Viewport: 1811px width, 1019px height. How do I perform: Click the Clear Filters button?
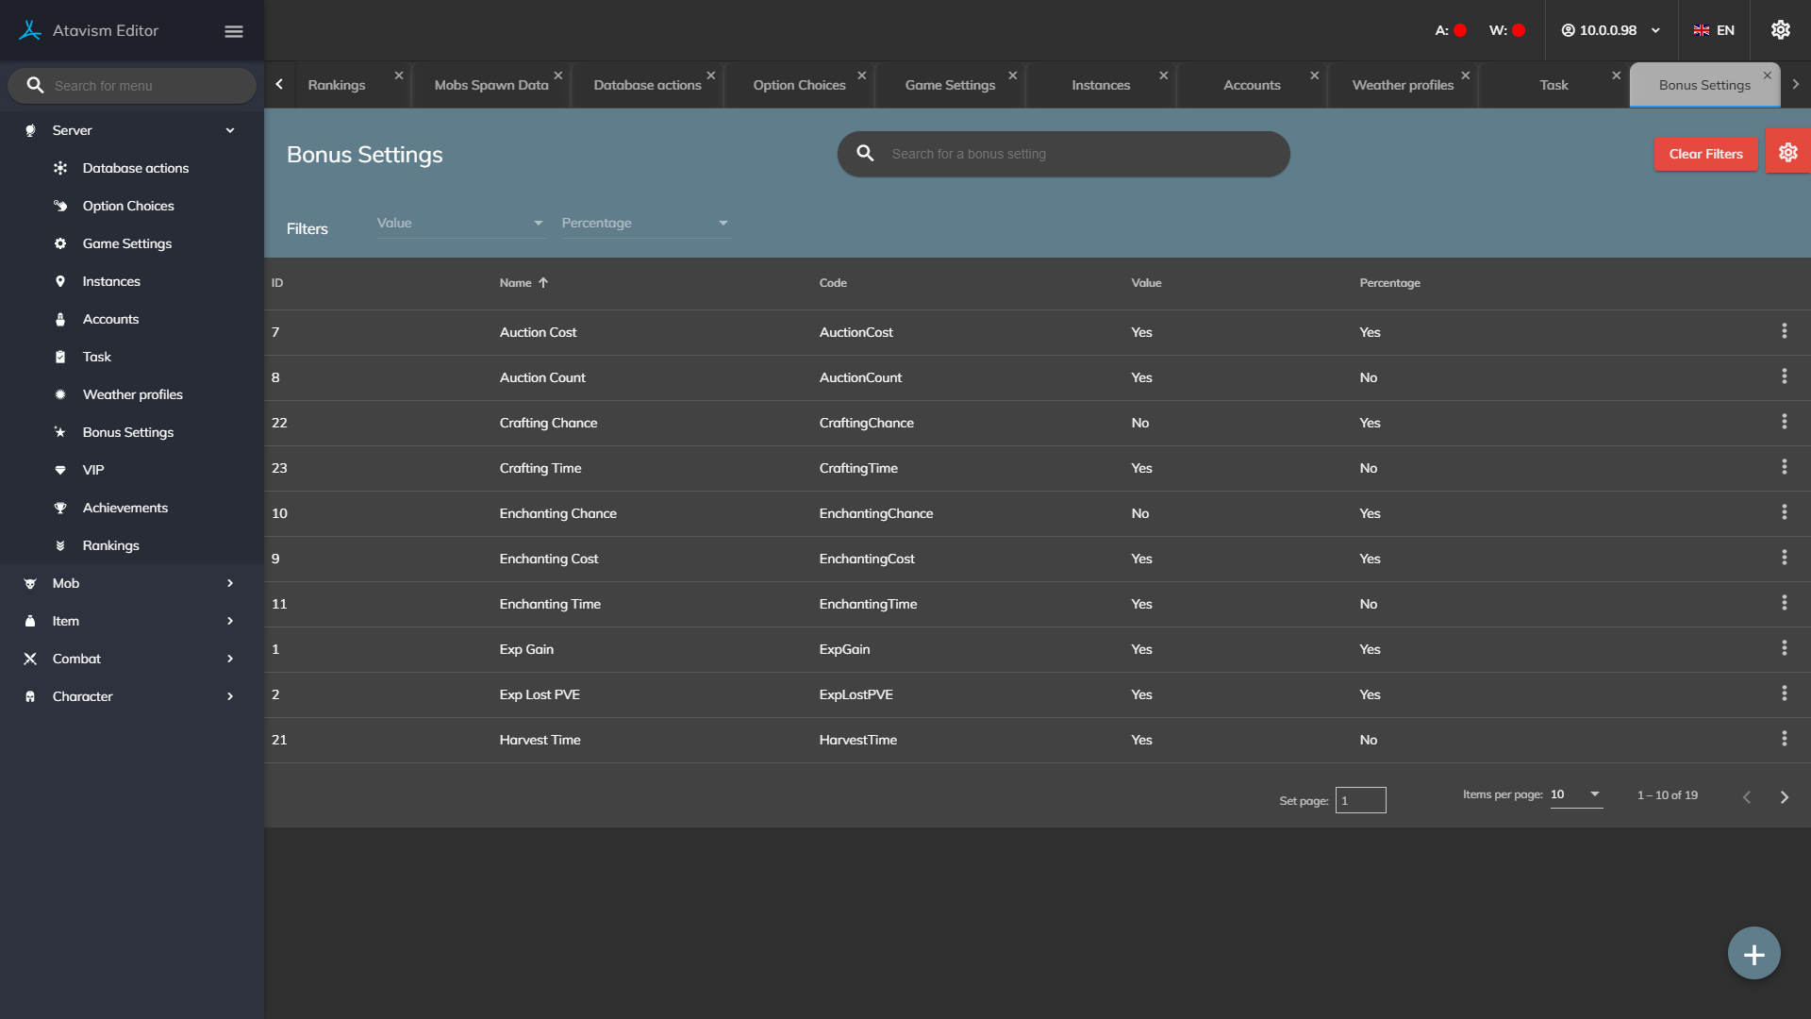(x=1705, y=154)
